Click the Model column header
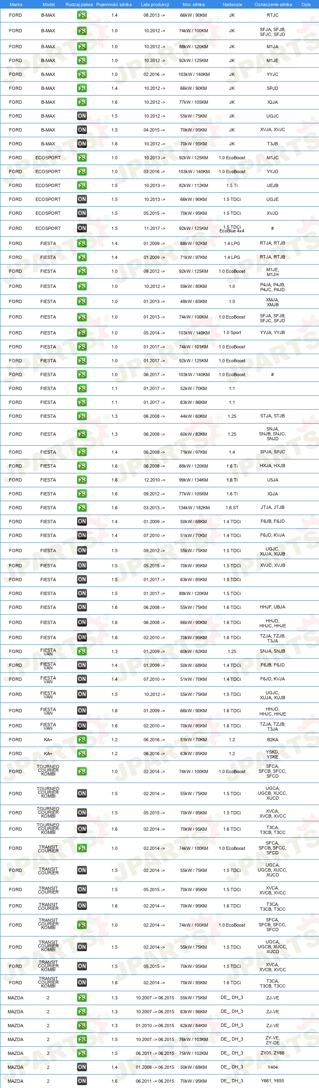 (49, 4)
